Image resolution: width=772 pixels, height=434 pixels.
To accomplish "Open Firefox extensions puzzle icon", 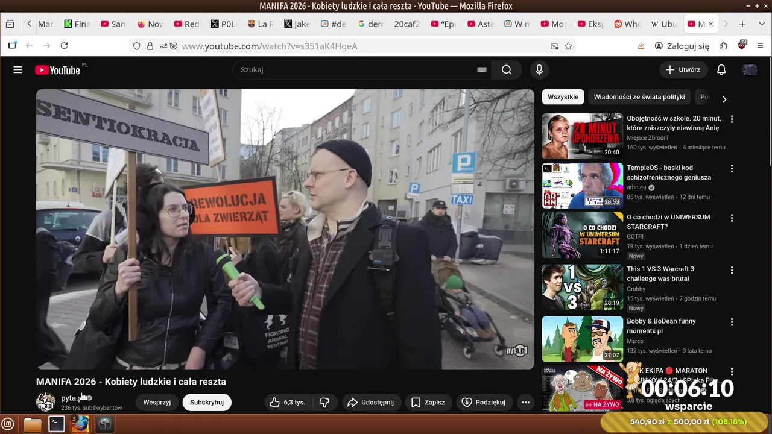I will 723,46.
